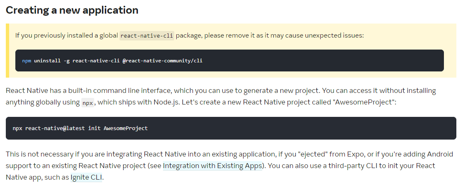Click the sentence "This is not necessary if you"
This screenshot has width=463, height=185.
pyautogui.click(x=229, y=166)
